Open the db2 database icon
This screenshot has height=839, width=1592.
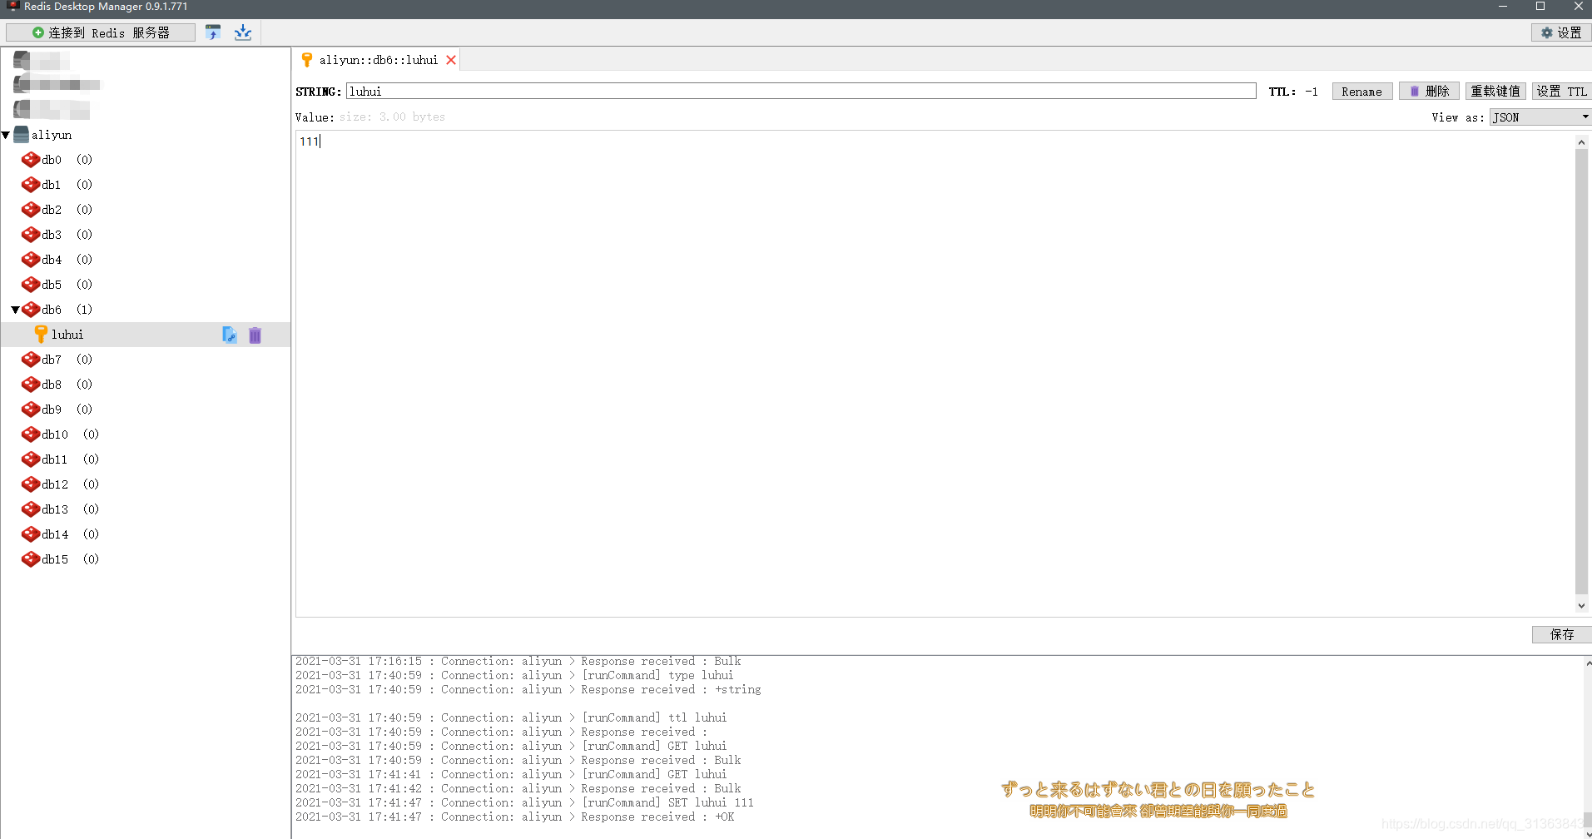point(31,210)
